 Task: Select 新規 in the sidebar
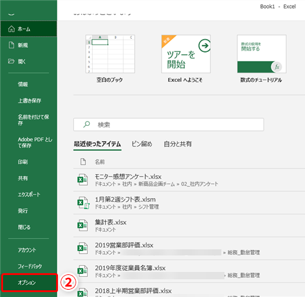[29, 45]
